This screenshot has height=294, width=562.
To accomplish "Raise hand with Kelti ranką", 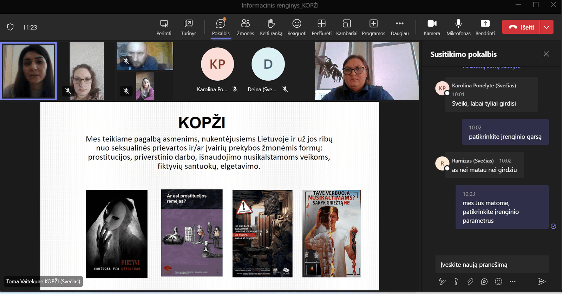I will point(271,27).
